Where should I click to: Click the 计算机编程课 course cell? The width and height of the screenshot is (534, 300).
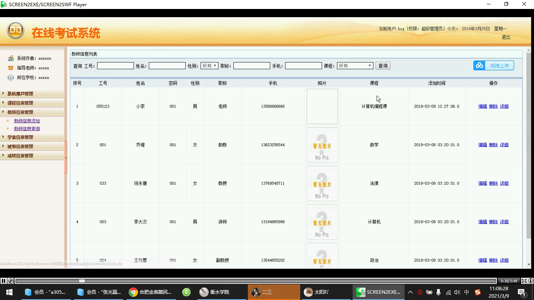pyautogui.click(x=374, y=106)
